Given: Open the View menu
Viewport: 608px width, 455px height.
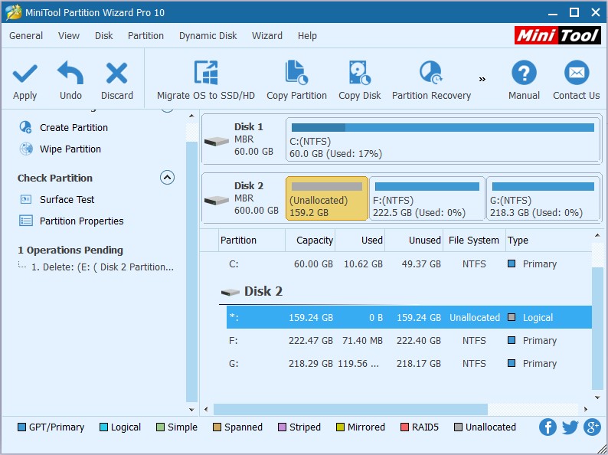Looking at the screenshot, I should 69,36.
